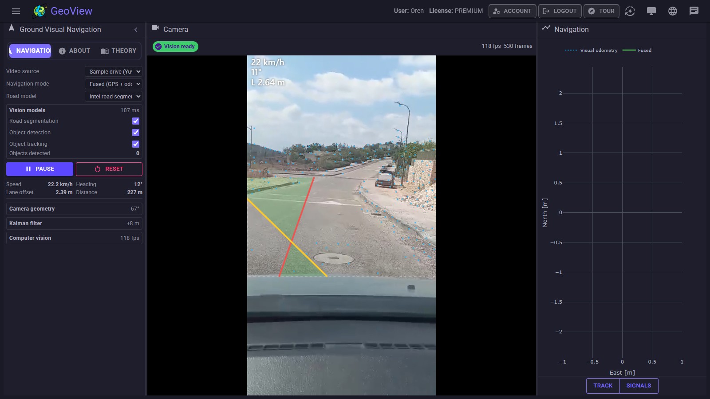Viewport: 710px width, 399px height.
Task: Open the Video source dropdown
Action: [113, 71]
